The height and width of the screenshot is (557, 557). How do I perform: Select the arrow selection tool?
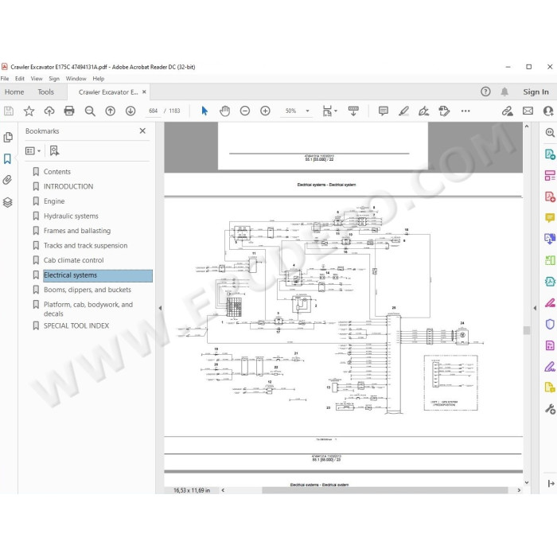click(204, 111)
